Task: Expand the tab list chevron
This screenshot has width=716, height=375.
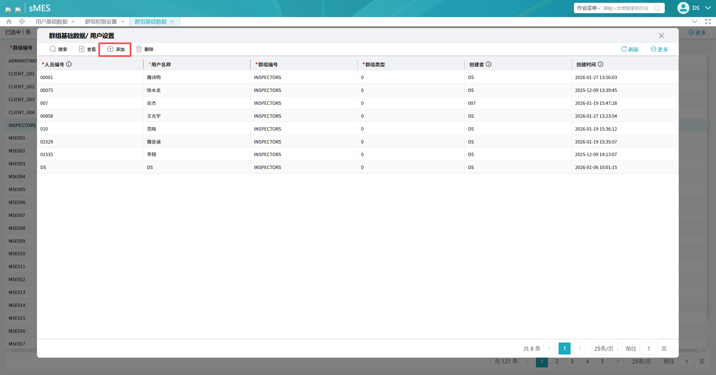Action: [x=694, y=22]
